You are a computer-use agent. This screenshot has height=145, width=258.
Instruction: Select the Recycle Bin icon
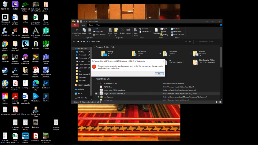coord(5,4)
